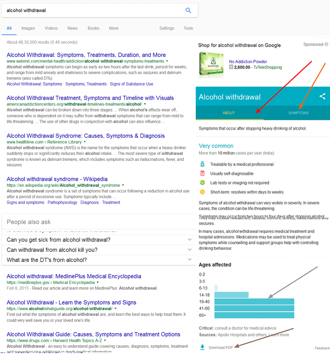This screenshot has width=330, height=354.
Task: Click the 'Ages affected' heading
Action: click(215, 264)
